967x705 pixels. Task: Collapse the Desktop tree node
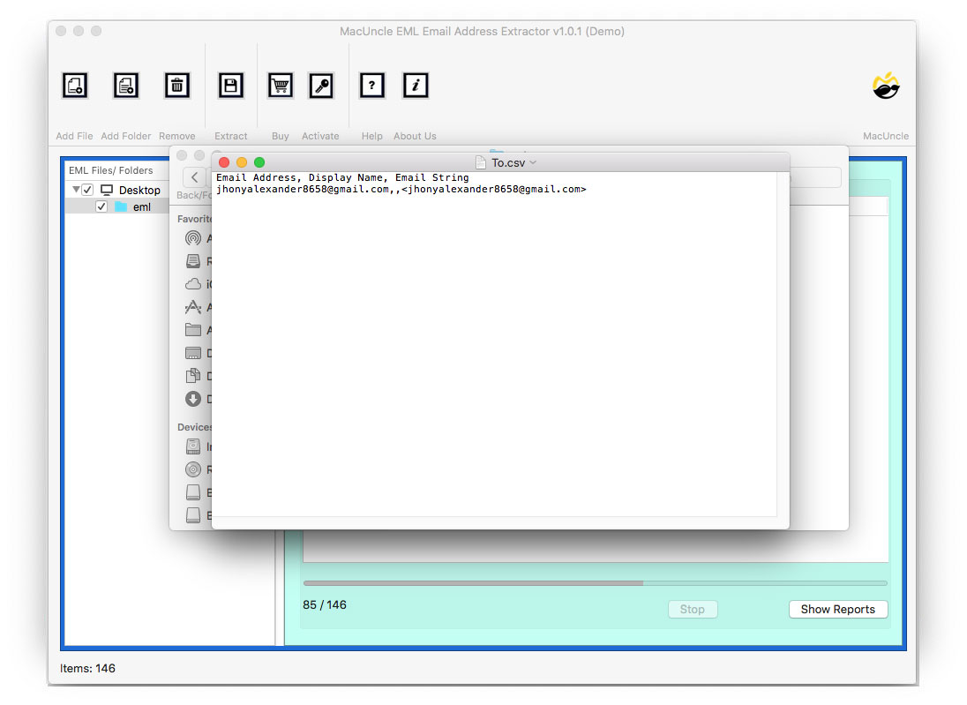[76, 190]
